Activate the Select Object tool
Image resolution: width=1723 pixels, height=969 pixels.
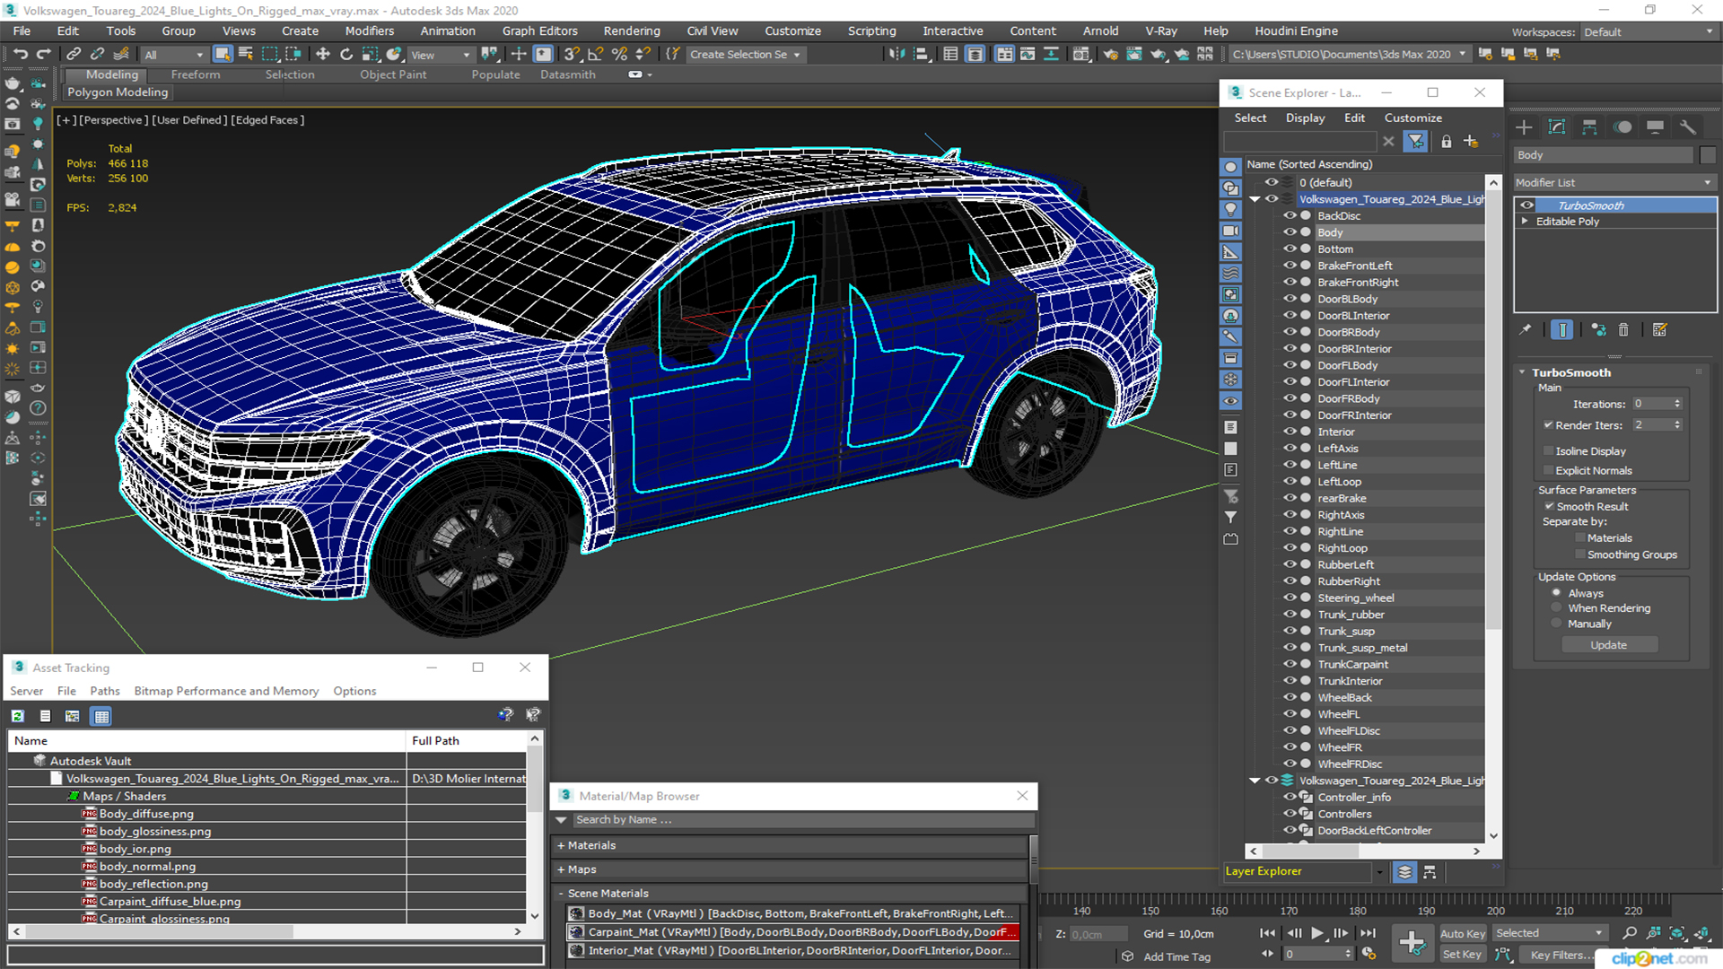223,55
